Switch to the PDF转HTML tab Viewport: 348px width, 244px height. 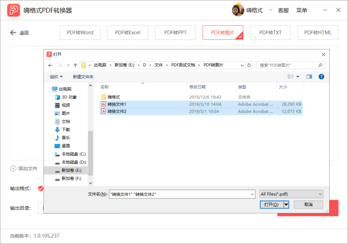[x=318, y=33]
